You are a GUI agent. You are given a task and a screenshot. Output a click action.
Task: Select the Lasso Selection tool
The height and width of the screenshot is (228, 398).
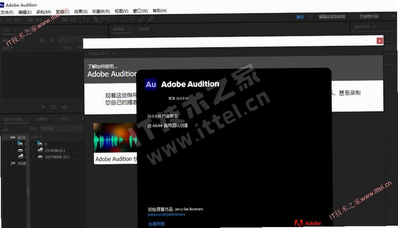[x=132, y=19]
